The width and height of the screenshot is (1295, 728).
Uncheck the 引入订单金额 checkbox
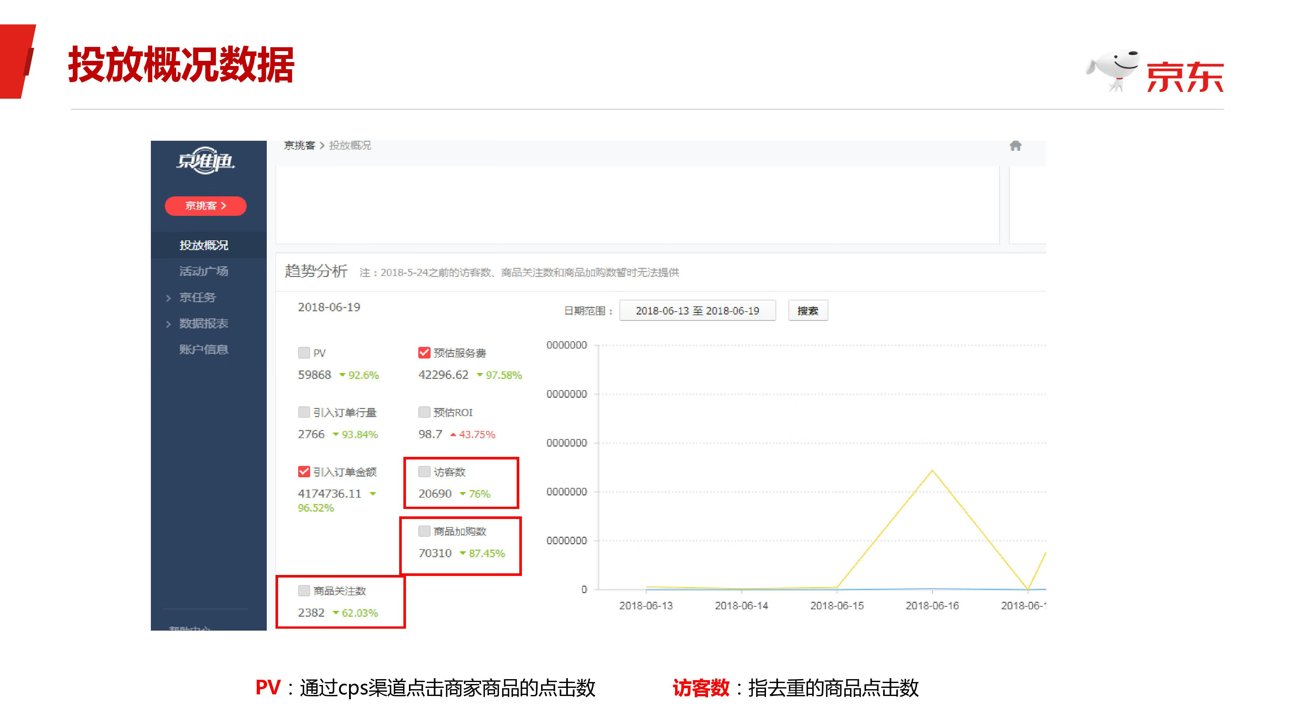point(304,471)
